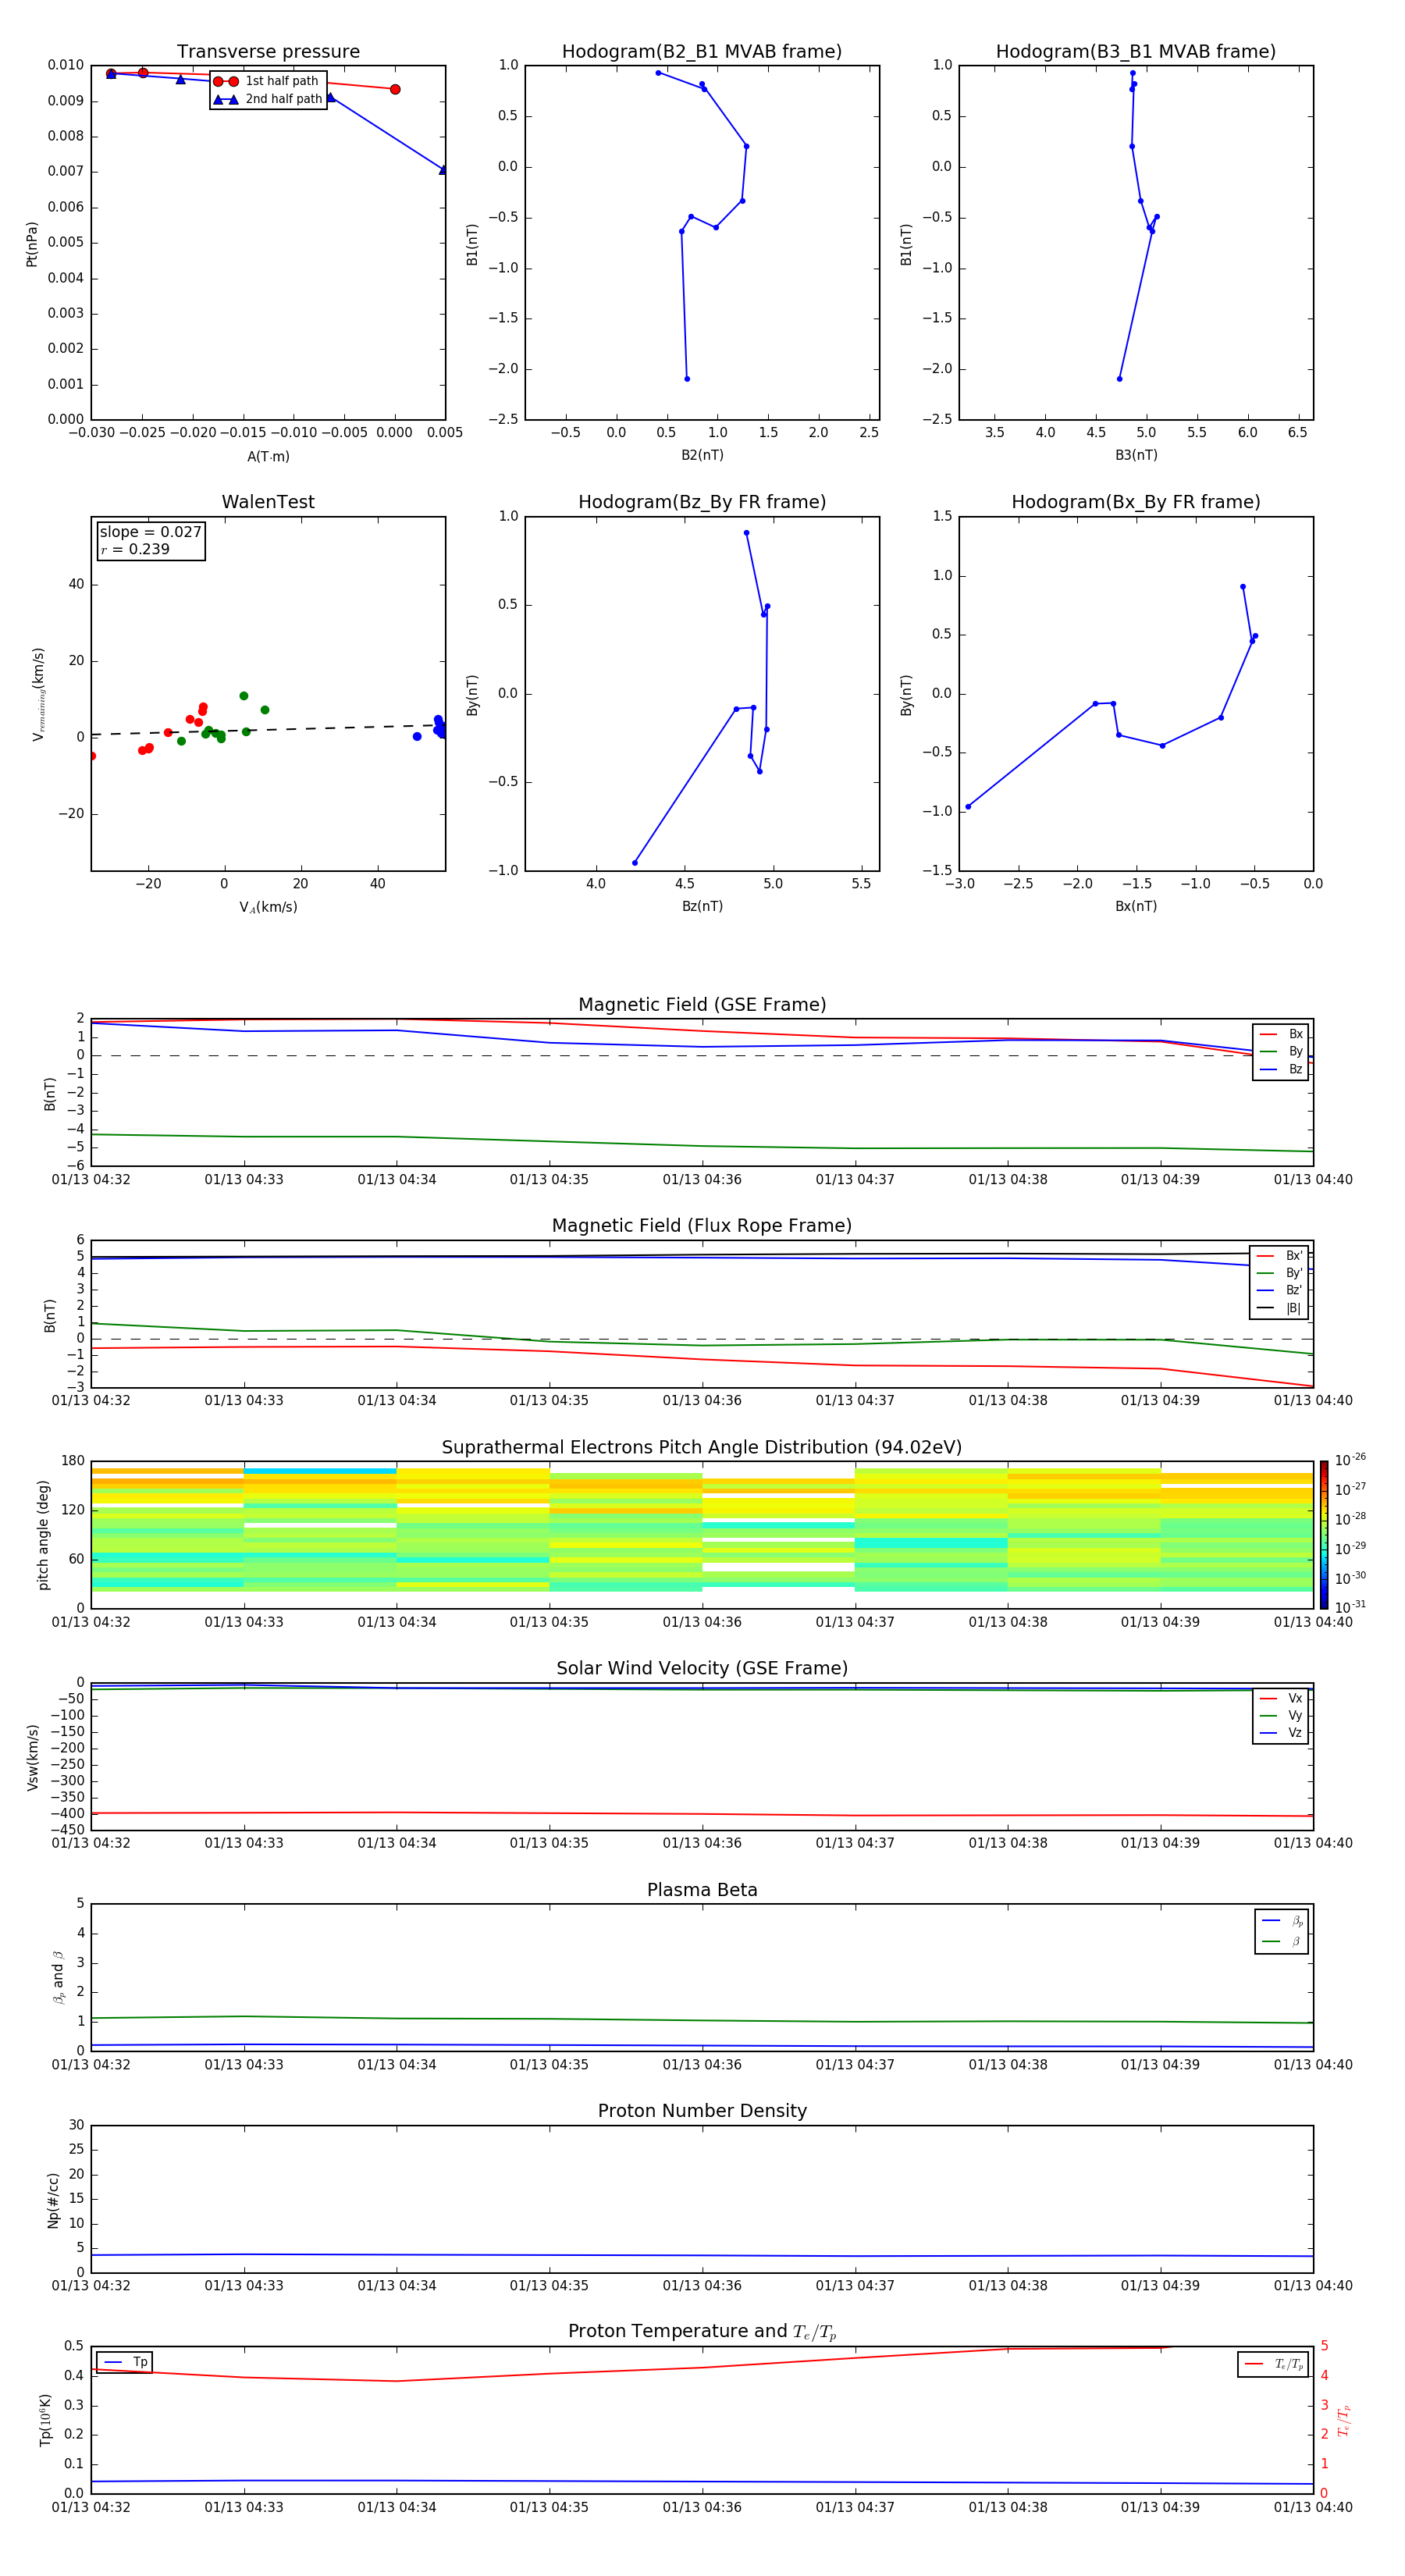Viewport: 1405px width, 2576px height.
Task: Click the "Transverse pressure" plot title
Action: [268, 52]
